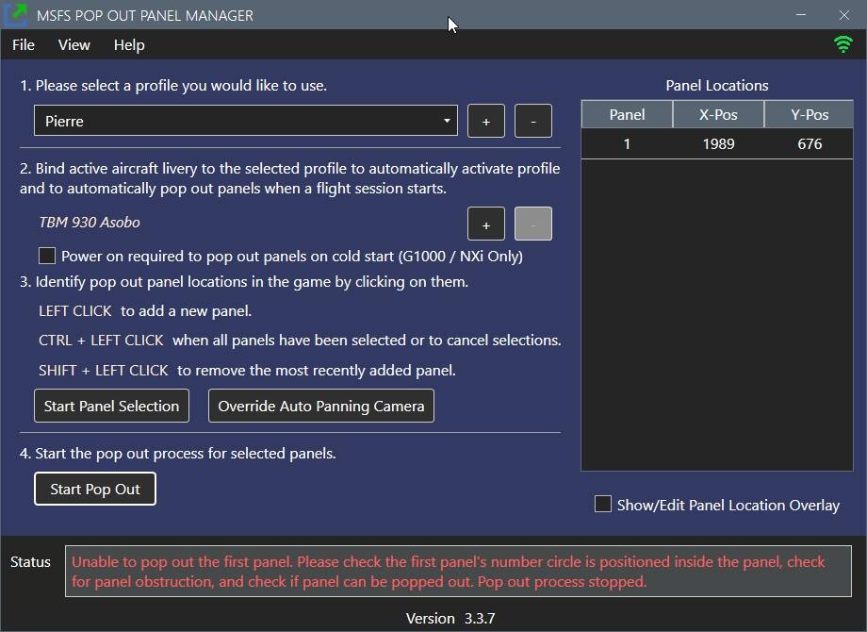The width and height of the screenshot is (867, 632).
Task: Click the add profile plus icon
Action: coord(486,121)
